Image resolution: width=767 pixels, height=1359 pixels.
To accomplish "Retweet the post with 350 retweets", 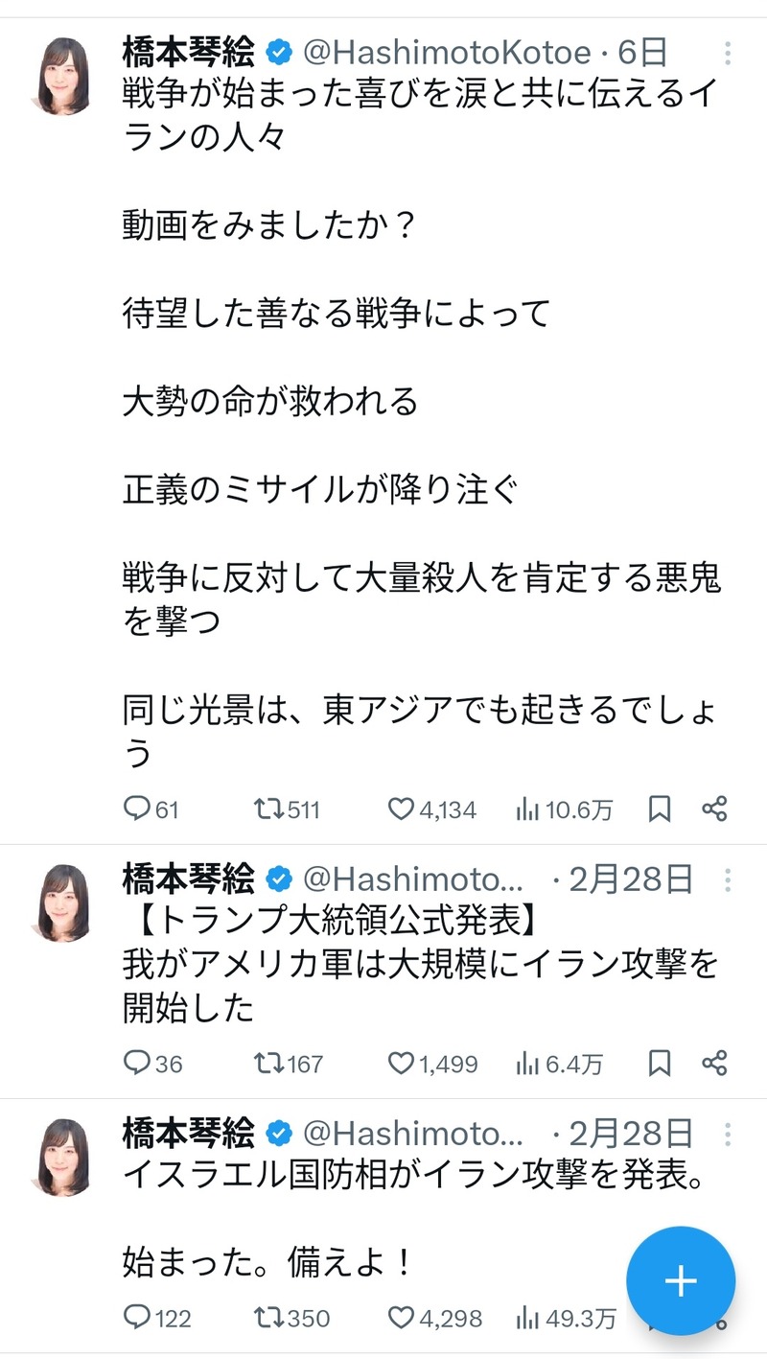I will click(291, 1319).
